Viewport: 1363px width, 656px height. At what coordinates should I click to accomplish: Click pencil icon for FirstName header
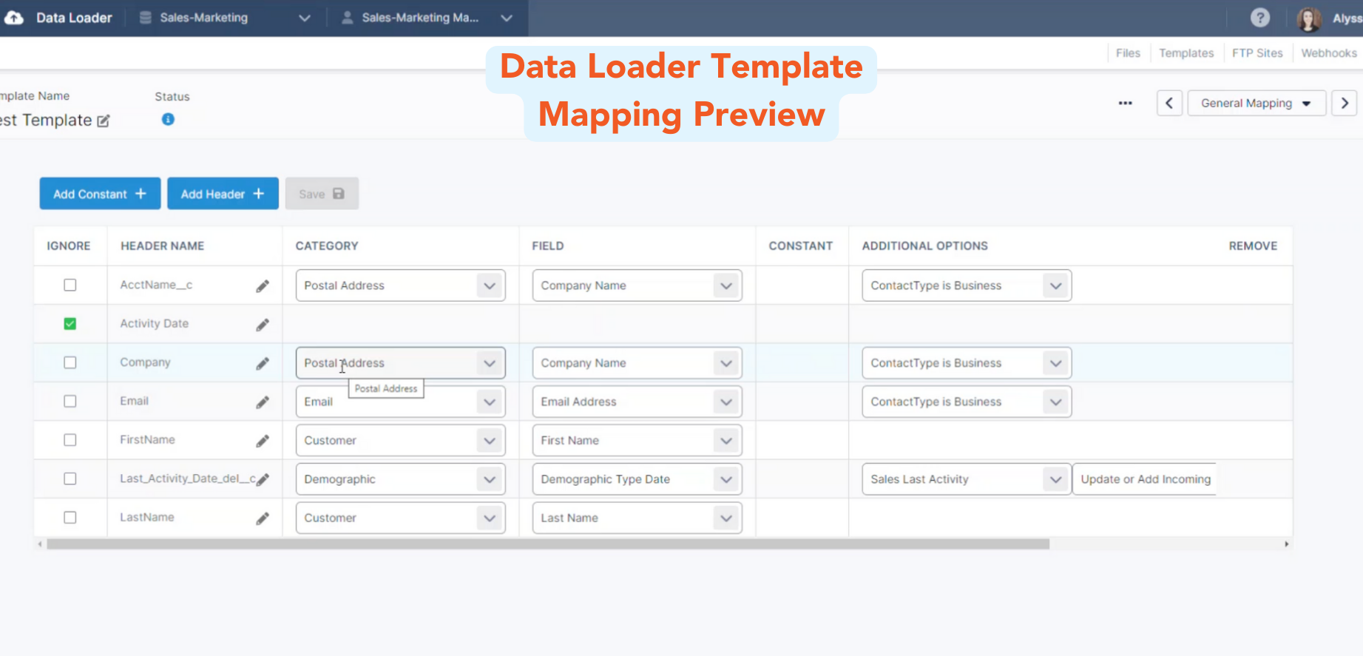[263, 441]
